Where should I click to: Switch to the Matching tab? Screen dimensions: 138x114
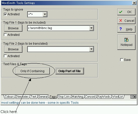click(77, 97)
